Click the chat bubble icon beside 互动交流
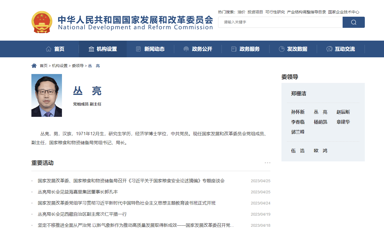The image size is (384, 244). coord(329,49)
